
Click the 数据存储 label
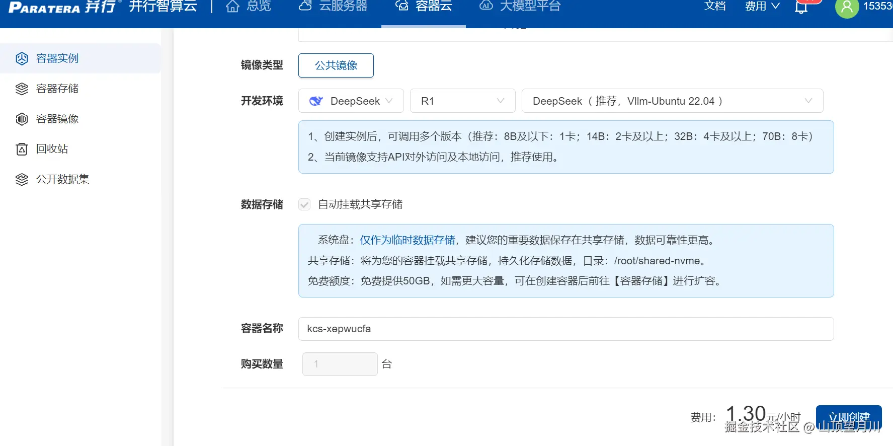tap(262, 204)
